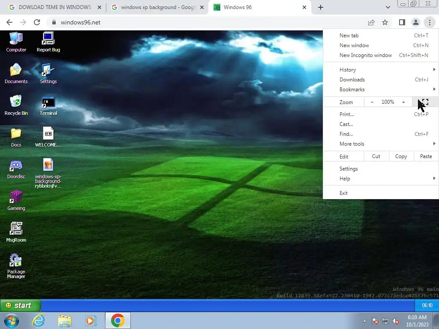Open Downloads from the Chrome menu
Image resolution: width=439 pixels, height=329 pixels.
tap(381, 80)
